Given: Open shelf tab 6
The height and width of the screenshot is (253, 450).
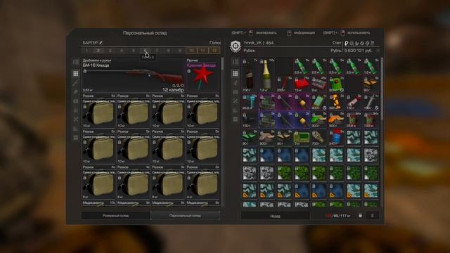Looking at the screenshot, I should (x=146, y=51).
